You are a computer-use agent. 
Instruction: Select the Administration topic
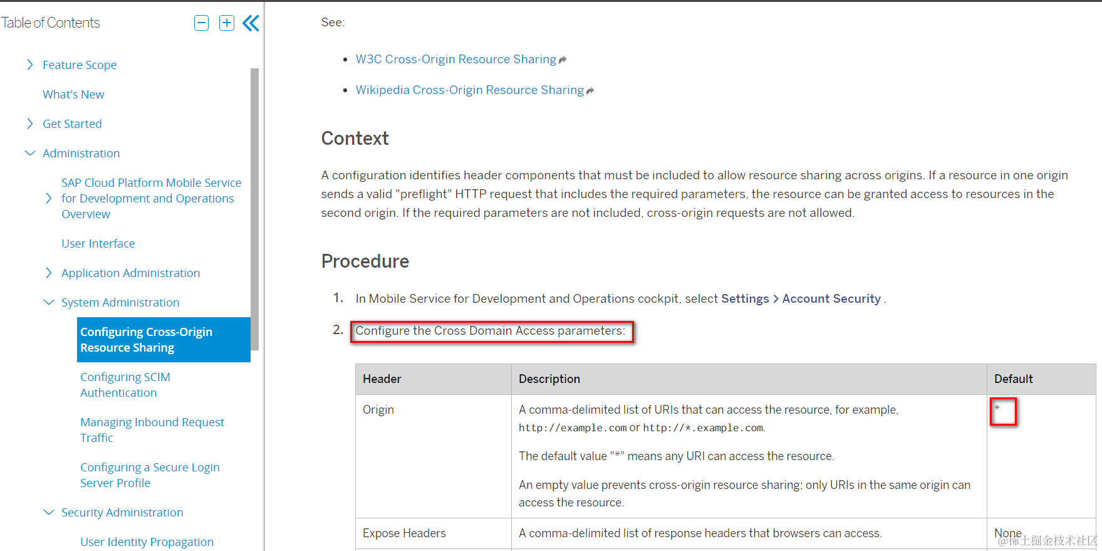tap(81, 153)
